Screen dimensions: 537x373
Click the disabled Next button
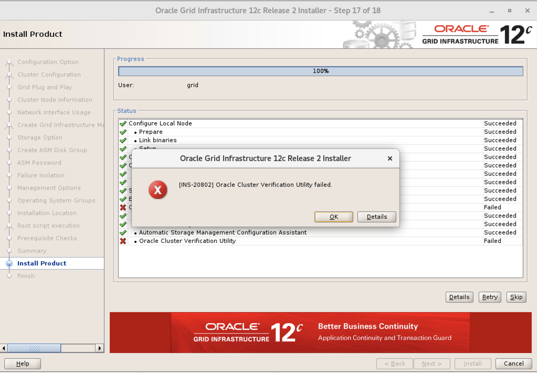coord(431,364)
